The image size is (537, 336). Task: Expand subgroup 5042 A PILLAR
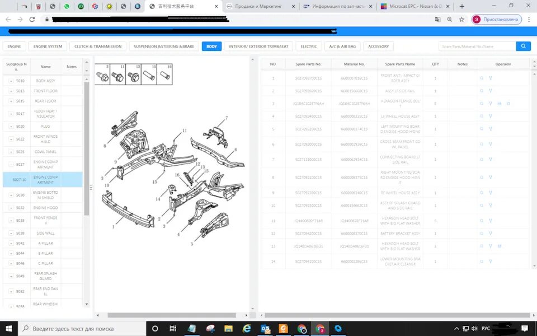click(11, 244)
